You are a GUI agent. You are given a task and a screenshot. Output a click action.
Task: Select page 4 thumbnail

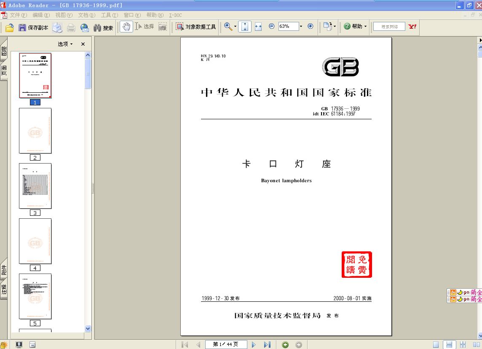35,241
